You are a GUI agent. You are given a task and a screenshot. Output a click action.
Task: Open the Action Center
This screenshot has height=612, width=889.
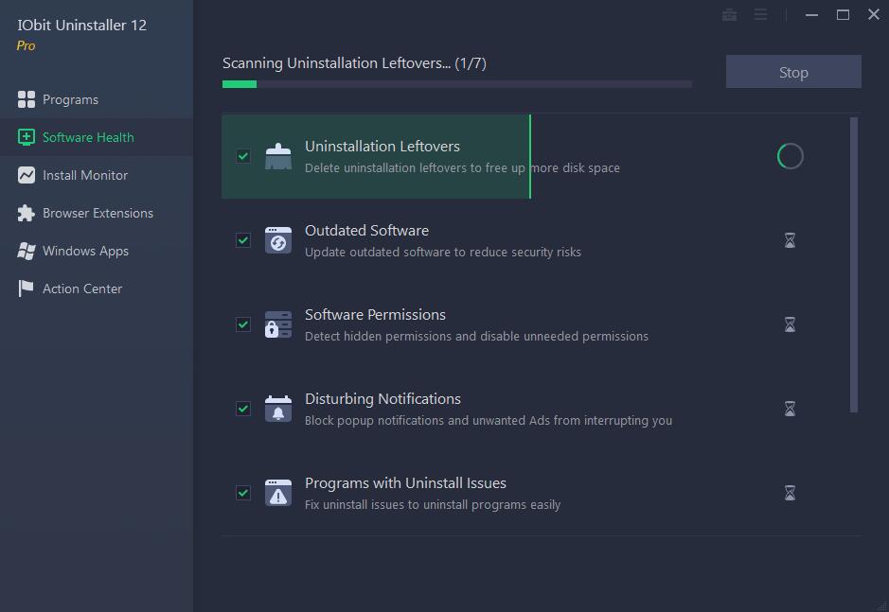click(x=97, y=289)
